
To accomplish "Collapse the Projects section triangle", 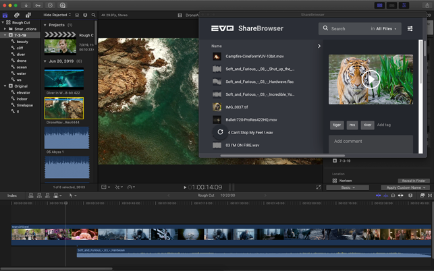I will pos(45,25).
